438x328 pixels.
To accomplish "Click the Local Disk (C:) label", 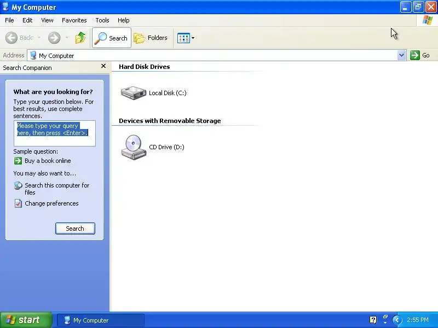I will [x=168, y=93].
